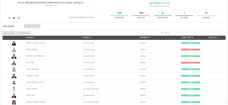Image resolution: width=228 pixels, height=105 pixels.
Task: Select the name LLANO, MERCEDES
Action: point(33,69)
